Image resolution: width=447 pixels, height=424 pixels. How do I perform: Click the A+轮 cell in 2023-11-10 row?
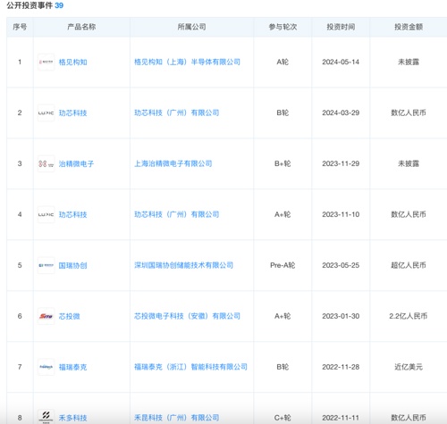coord(283,214)
